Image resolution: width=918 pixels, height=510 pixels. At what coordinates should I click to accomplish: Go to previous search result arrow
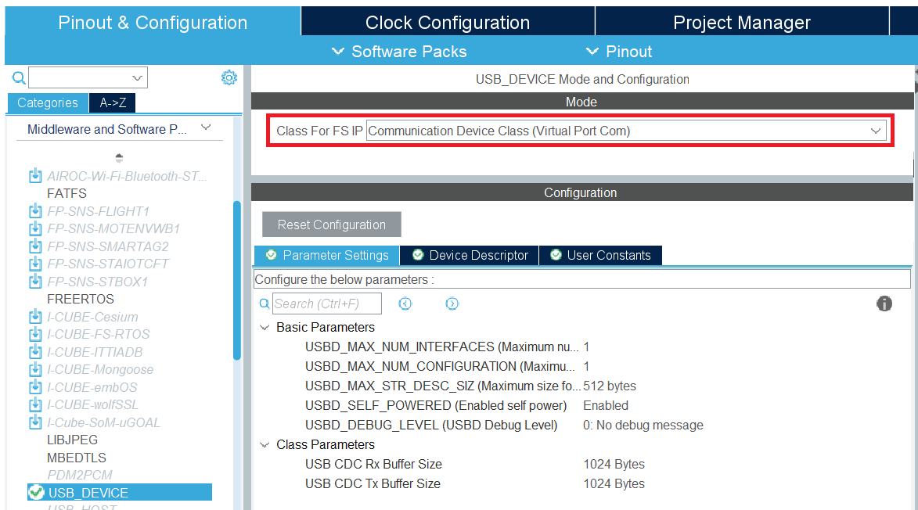pyautogui.click(x=405, y=303)
